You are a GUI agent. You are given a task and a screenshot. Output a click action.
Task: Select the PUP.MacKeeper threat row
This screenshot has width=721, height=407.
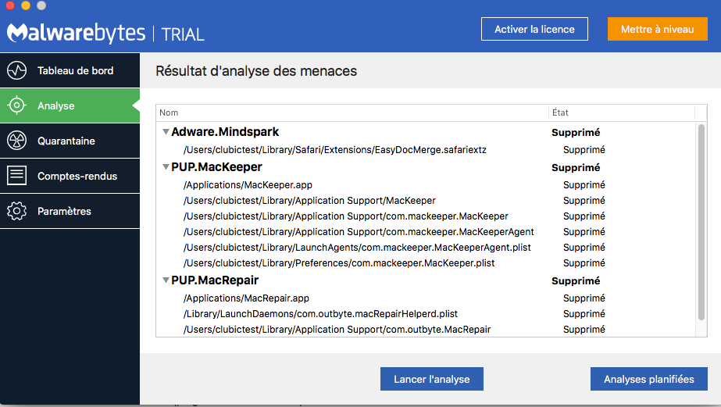pyautogui.click(x=426, y=167)
